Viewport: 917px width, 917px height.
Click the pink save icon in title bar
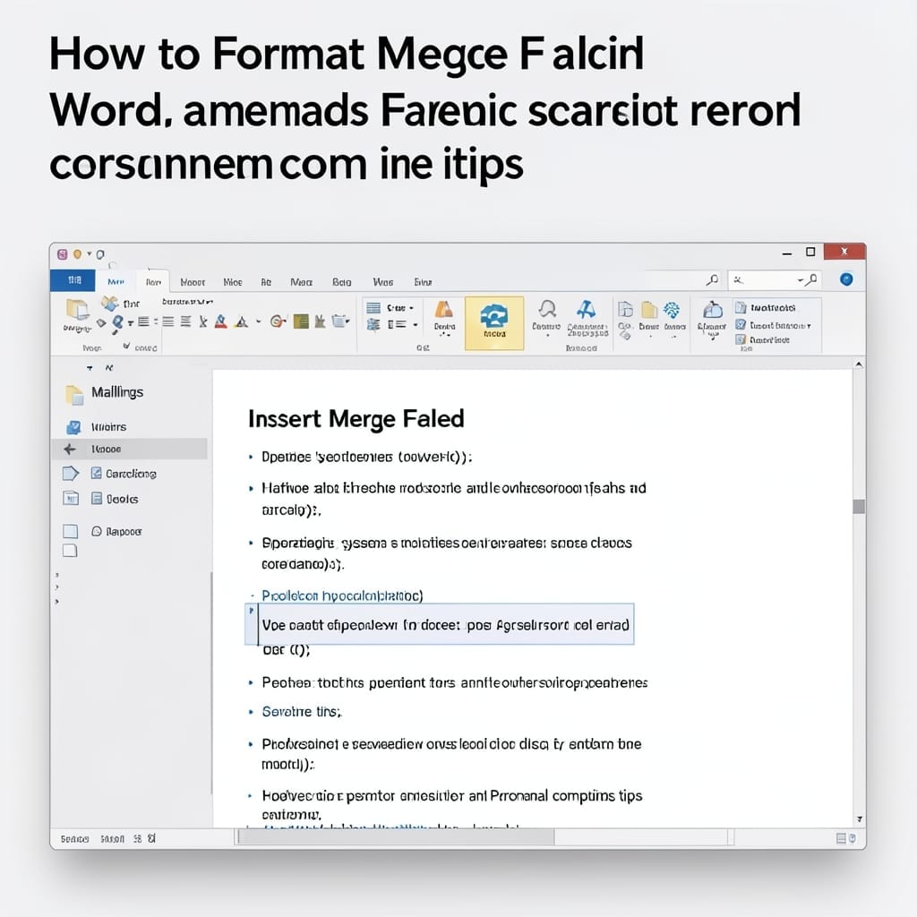point(62,253)
